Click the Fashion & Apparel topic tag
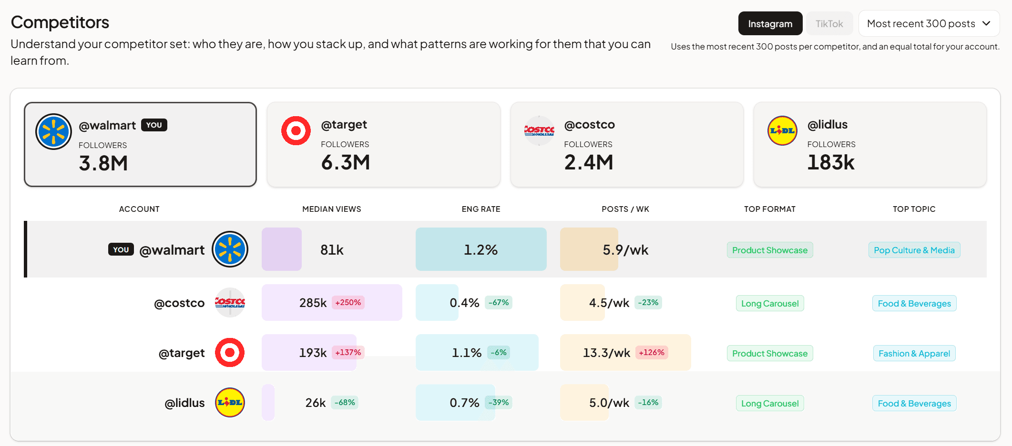Viewport: 1012px width, 446px height. 914,353
